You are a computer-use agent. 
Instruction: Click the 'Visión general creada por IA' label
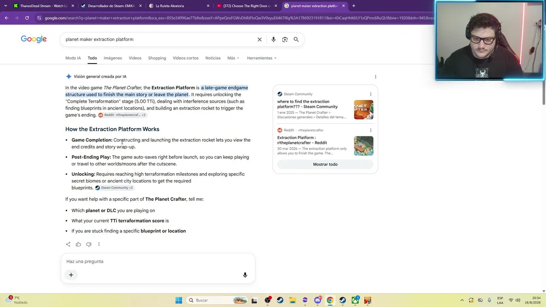[100, 77]
